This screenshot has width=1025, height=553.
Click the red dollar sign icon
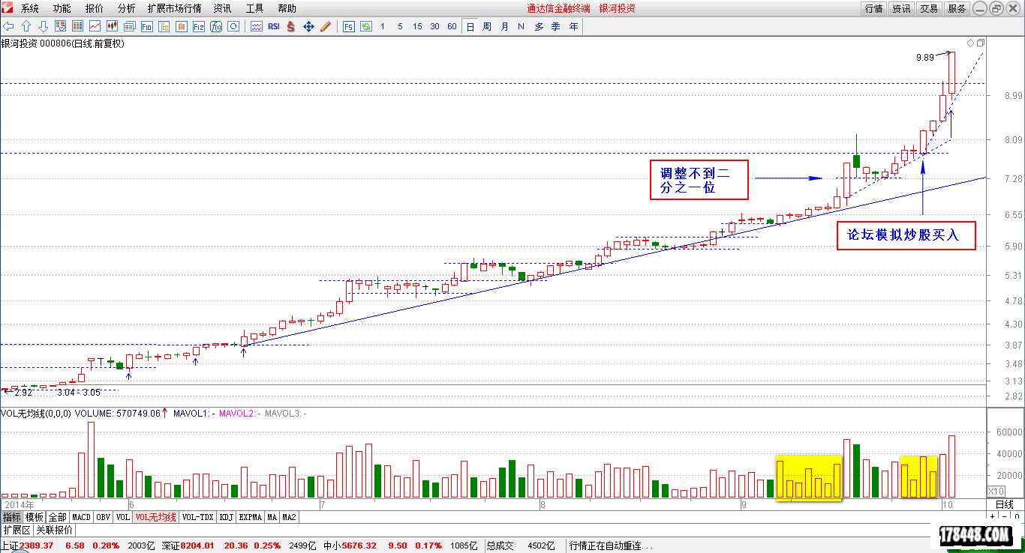click(x=290, y=26)
